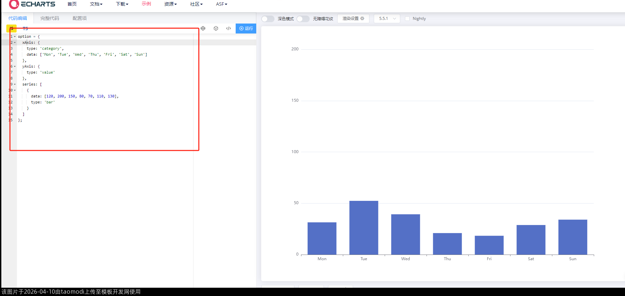The width and height of the screenshot is (625, 296).
Task: Open the 5.5.1 version dropdown
Action: 387,19
